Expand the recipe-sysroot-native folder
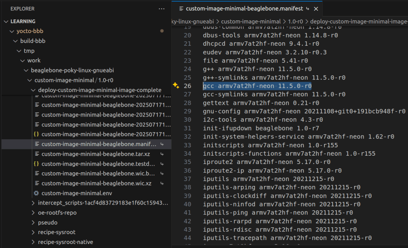Screen dimensions: 408x248 point(34,242)
